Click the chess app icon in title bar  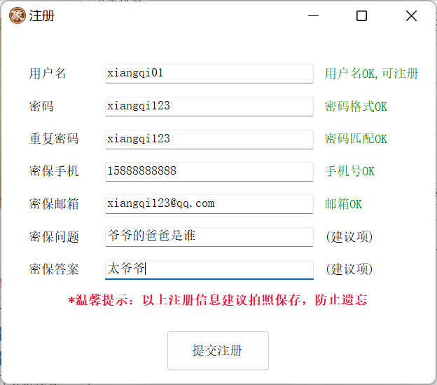point(17,15)
